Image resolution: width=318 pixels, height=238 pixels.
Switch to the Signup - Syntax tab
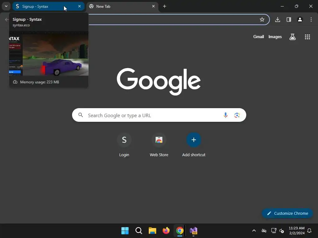(48, 6)
